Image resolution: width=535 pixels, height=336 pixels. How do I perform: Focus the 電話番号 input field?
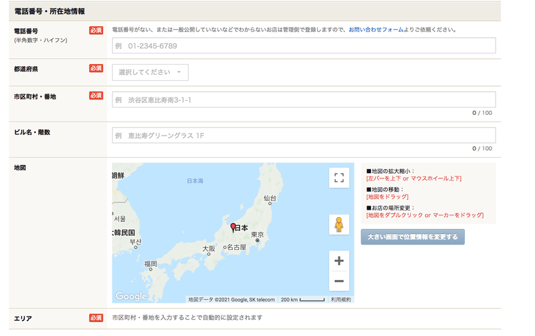coord(304,45)
